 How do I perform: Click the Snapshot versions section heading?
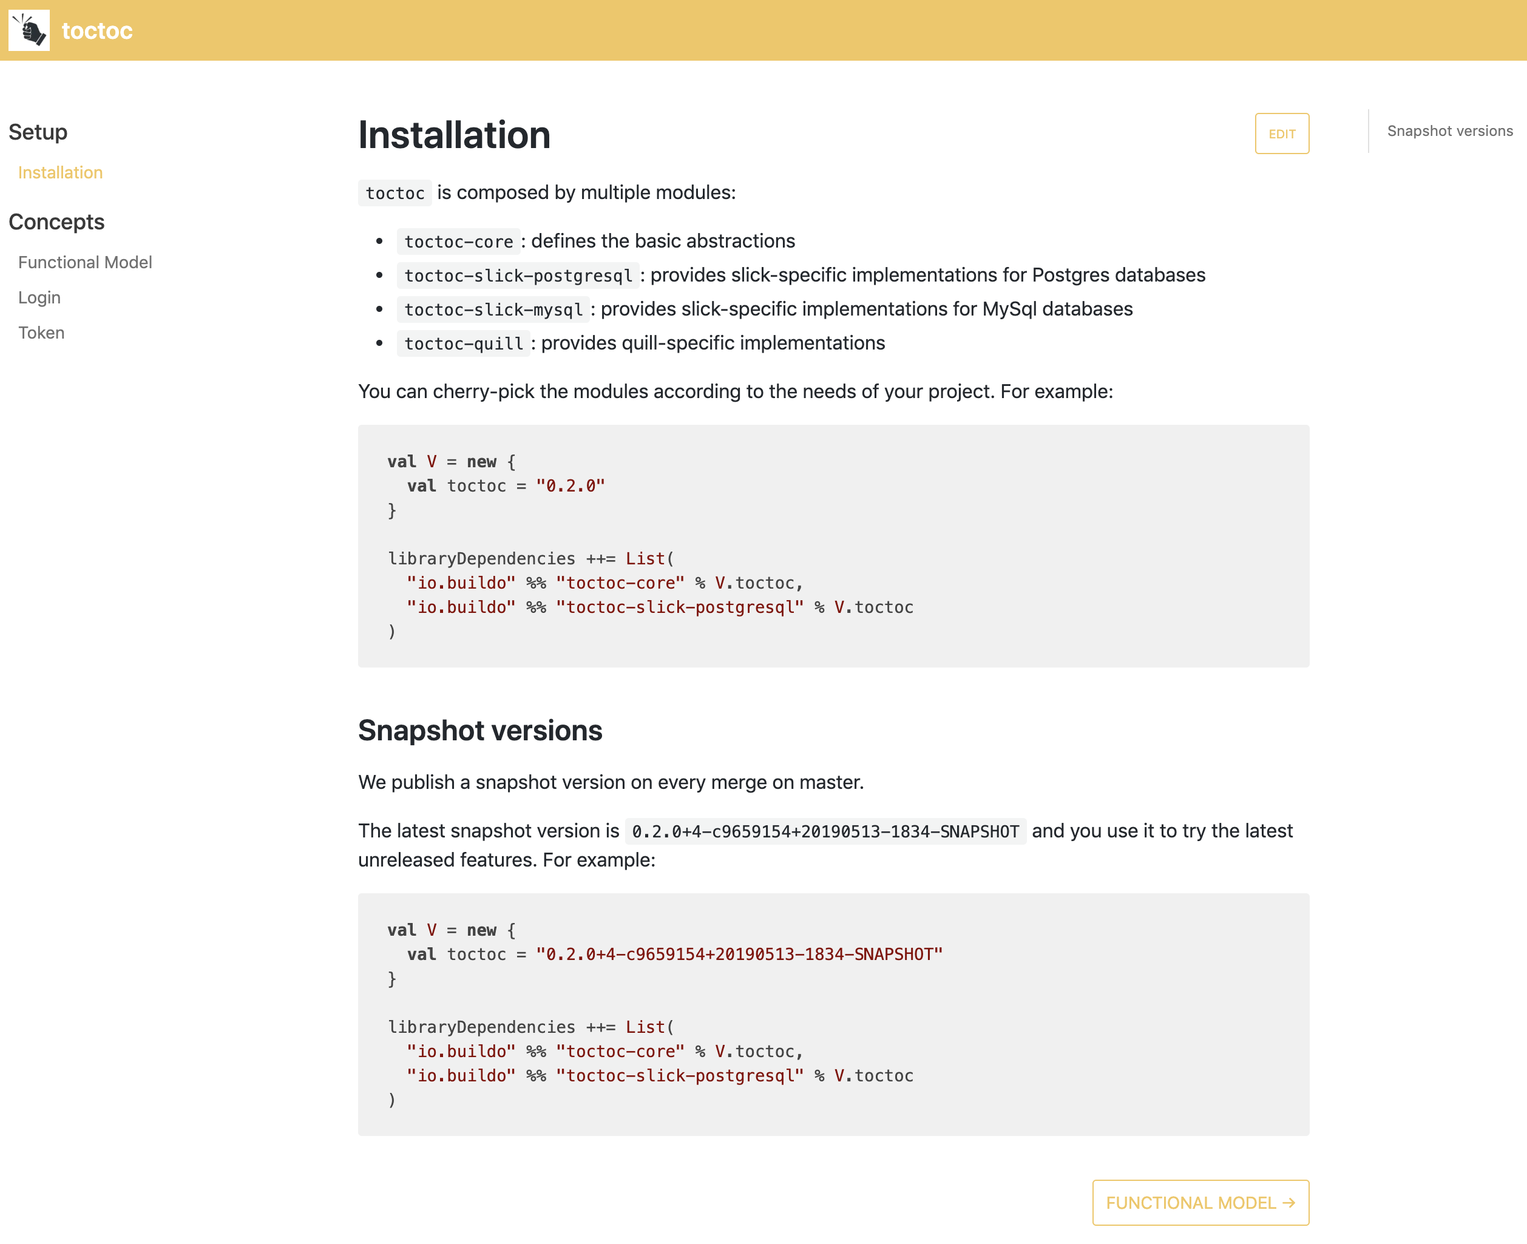point(480,730)
